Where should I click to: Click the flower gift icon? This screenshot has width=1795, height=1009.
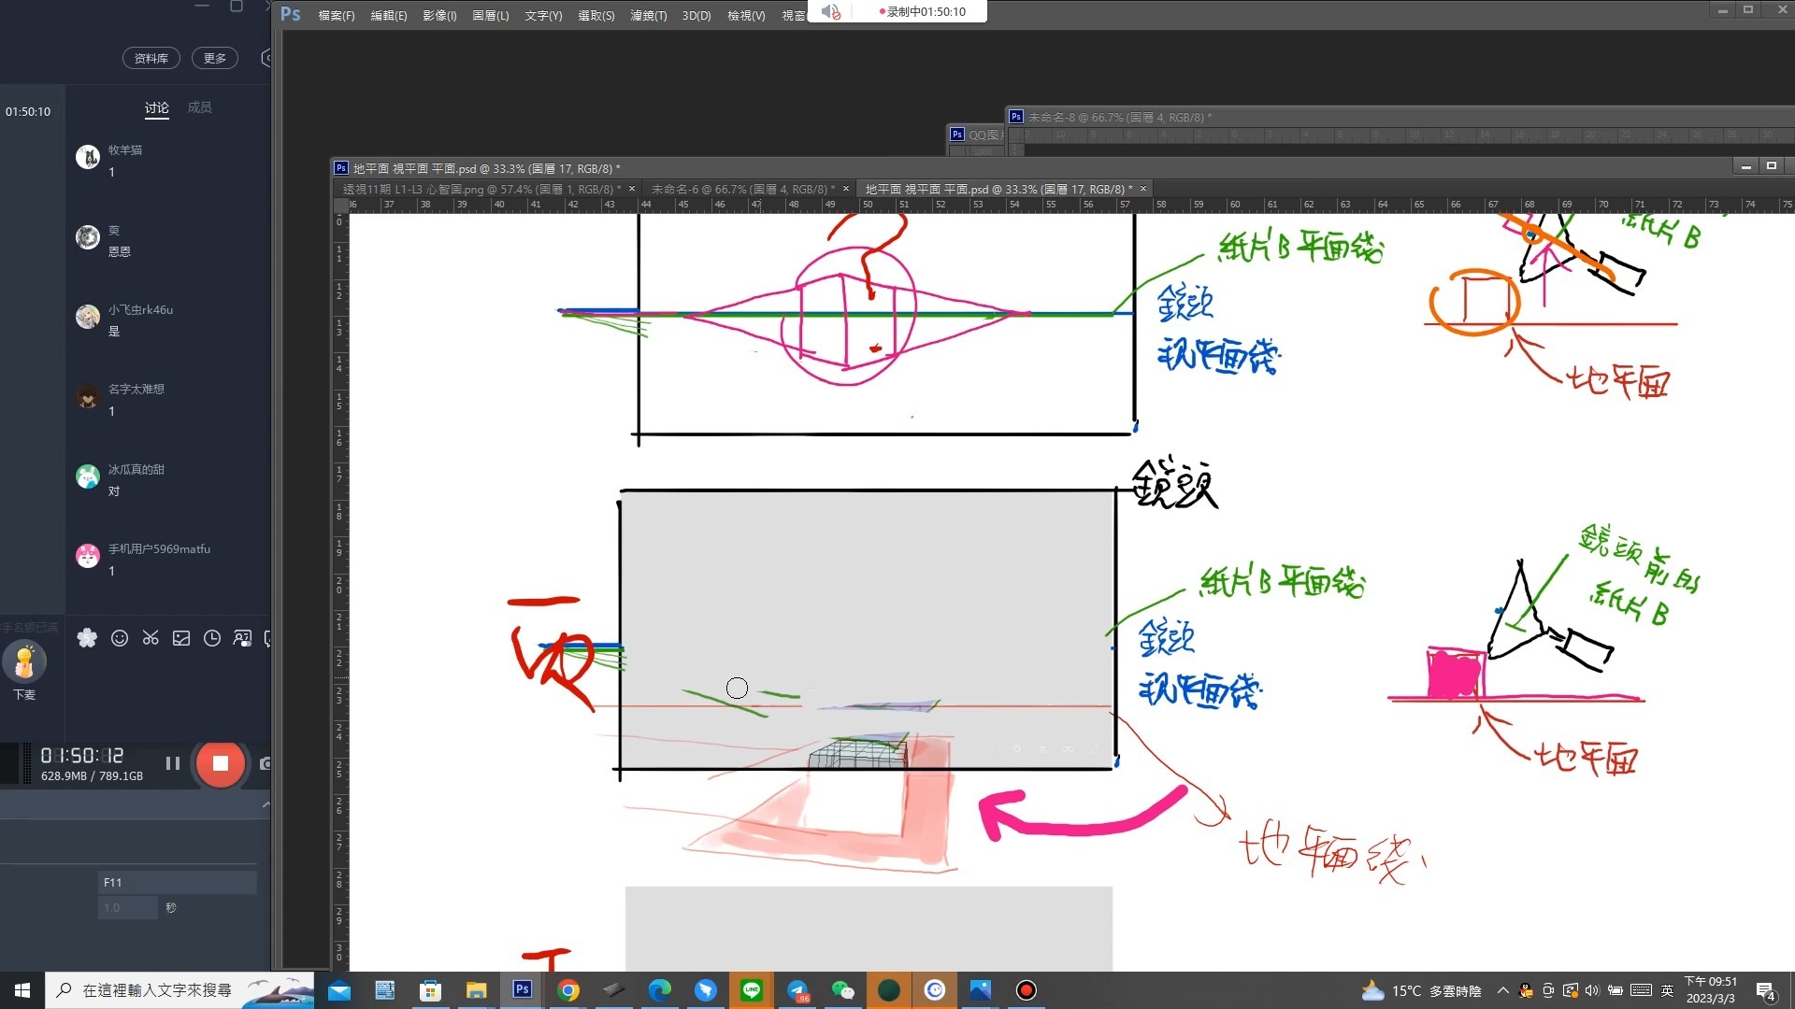[x=87, y=638]
